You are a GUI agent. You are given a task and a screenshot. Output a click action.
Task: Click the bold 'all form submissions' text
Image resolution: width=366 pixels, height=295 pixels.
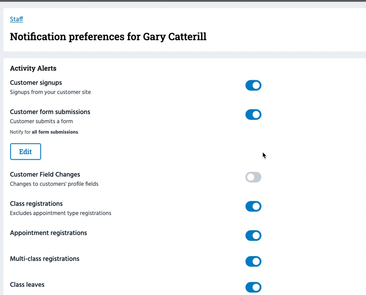55,132
